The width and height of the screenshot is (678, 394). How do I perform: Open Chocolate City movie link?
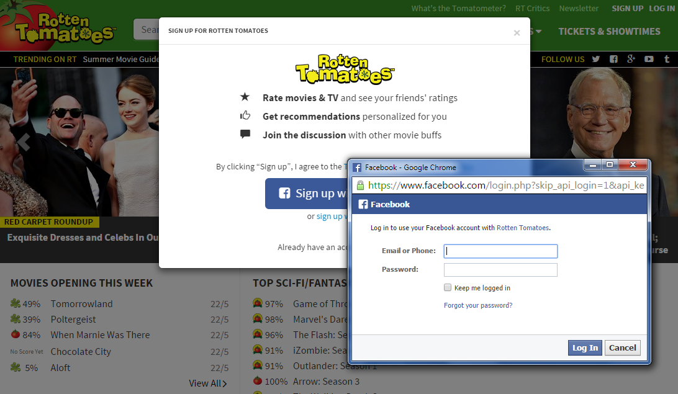pos(81,352)
